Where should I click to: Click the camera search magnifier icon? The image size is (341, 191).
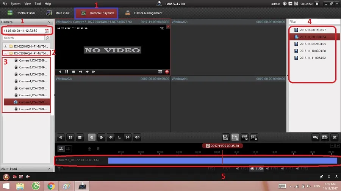click(x=47, y=38)
